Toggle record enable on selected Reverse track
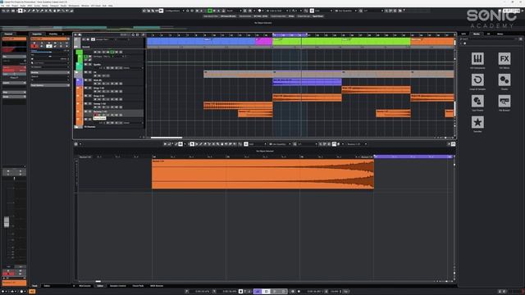 tap(95, 115)
